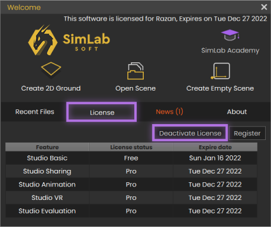
Task: Open SimLab Academy graduation cap icon
Action: pyautogui.click(x=230, y=35)
